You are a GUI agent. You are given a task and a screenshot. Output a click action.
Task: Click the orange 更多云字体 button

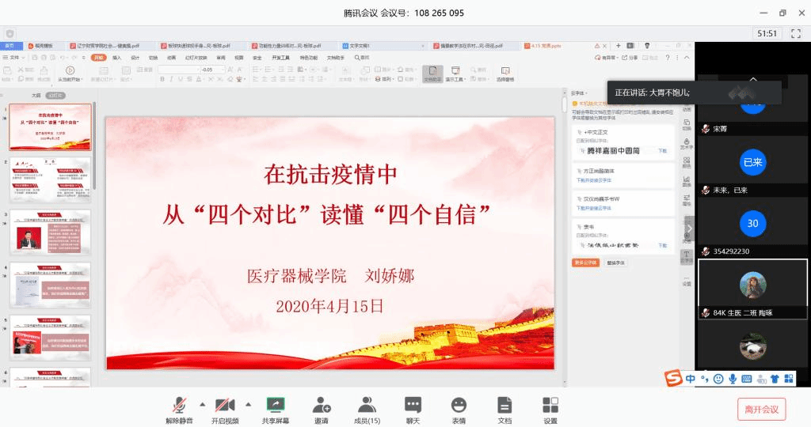tap(585, 263)
